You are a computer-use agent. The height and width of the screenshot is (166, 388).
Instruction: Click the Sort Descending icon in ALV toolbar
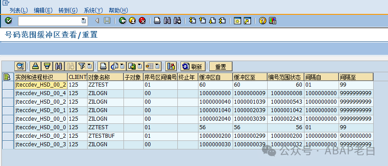pos(47,66)
